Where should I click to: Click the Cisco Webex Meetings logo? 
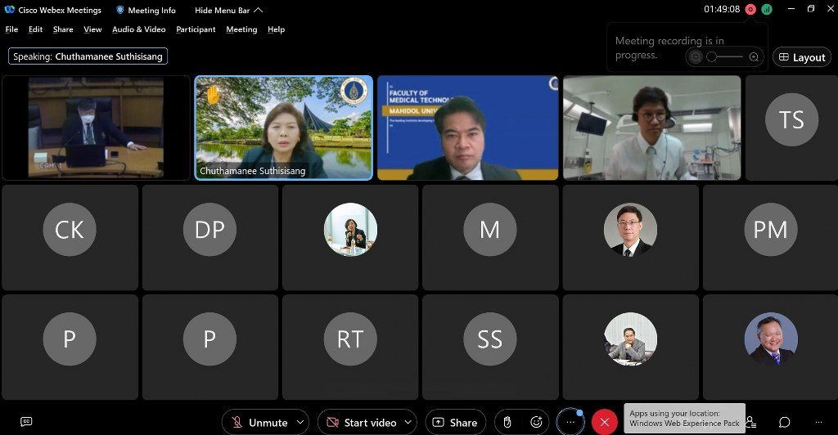[x=10, y=10]
